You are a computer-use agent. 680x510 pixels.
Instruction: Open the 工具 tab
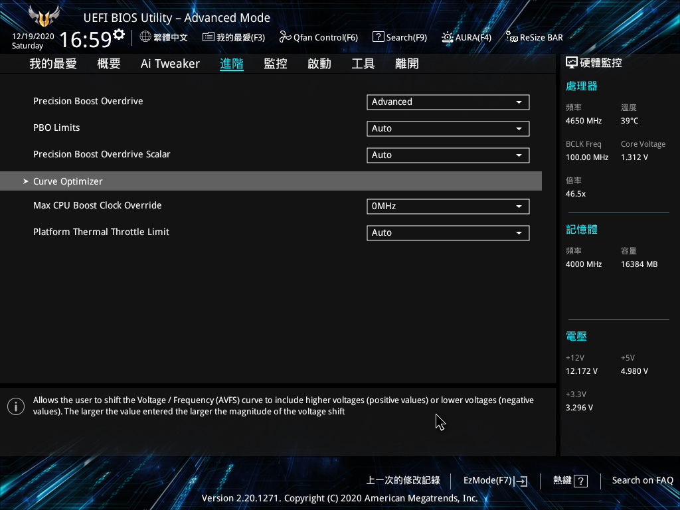click(x=363, y=64)
